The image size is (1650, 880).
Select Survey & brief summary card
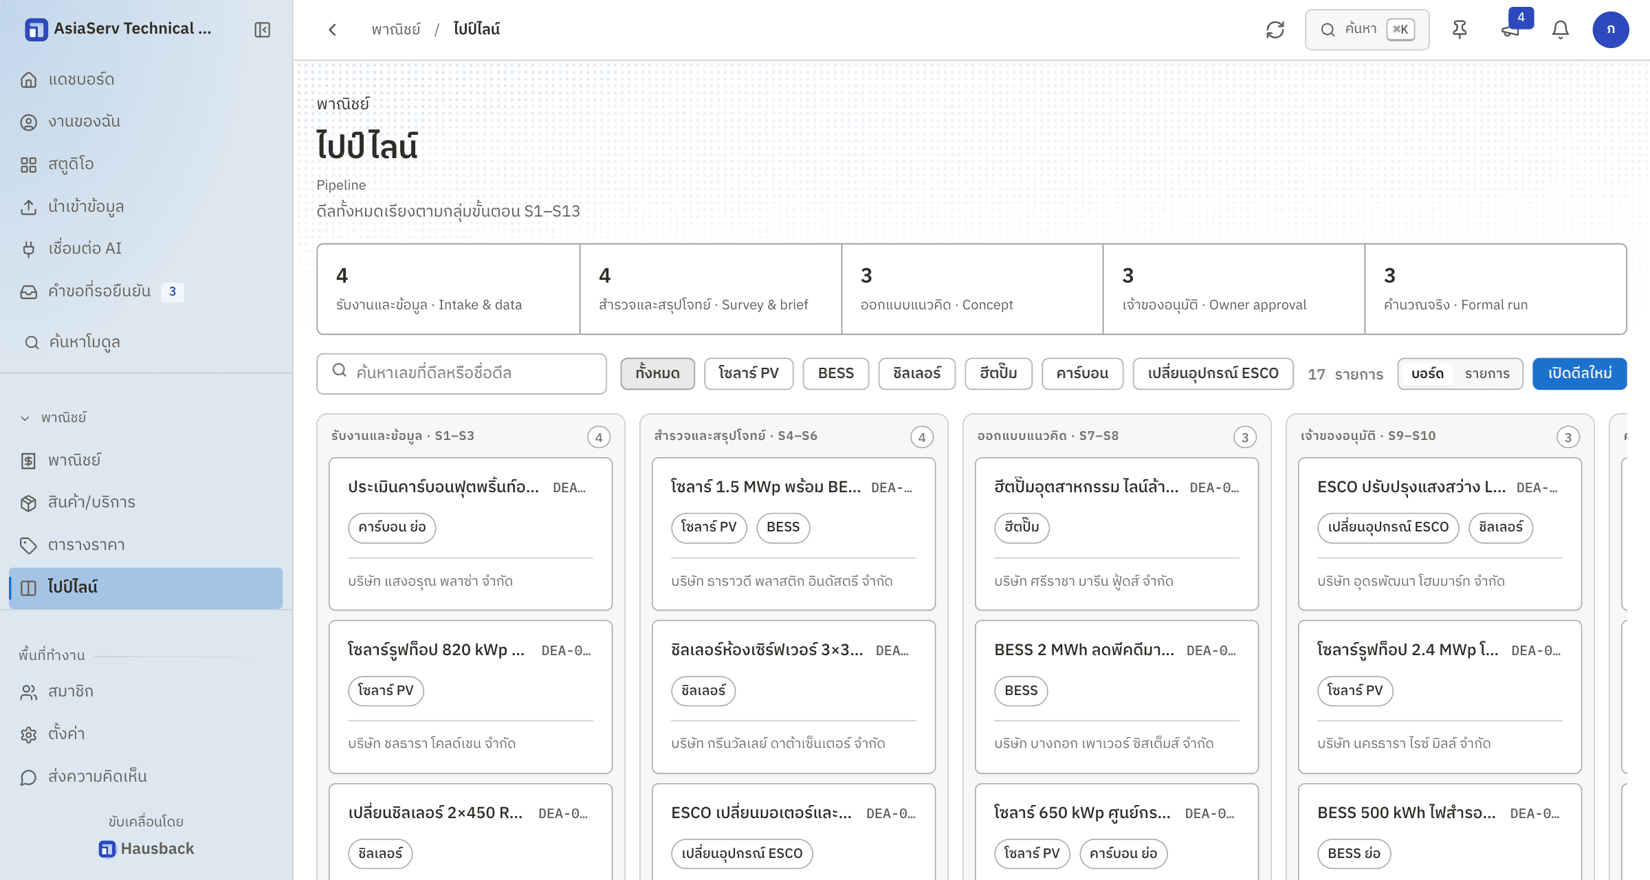click(x=711, y=289)
